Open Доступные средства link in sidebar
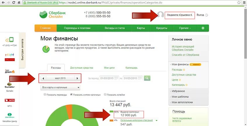 184,74
